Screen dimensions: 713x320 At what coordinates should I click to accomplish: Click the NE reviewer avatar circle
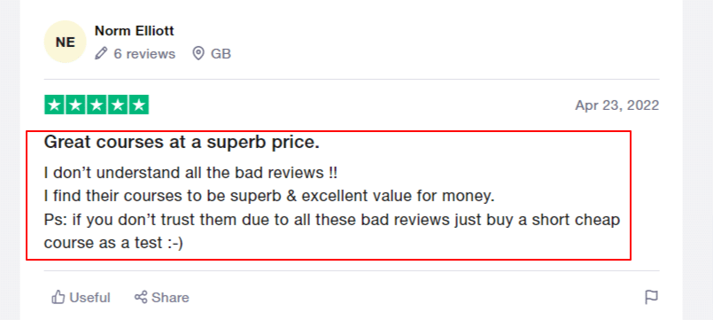[65, 42]
